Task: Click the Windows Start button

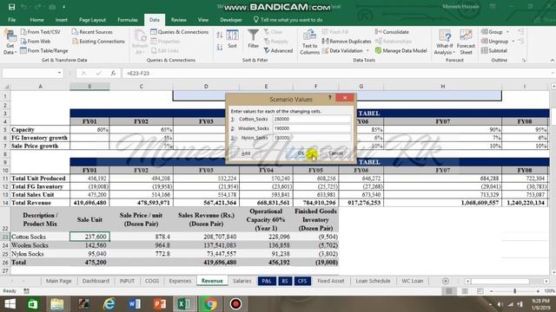Action: (x=10, y=304)
